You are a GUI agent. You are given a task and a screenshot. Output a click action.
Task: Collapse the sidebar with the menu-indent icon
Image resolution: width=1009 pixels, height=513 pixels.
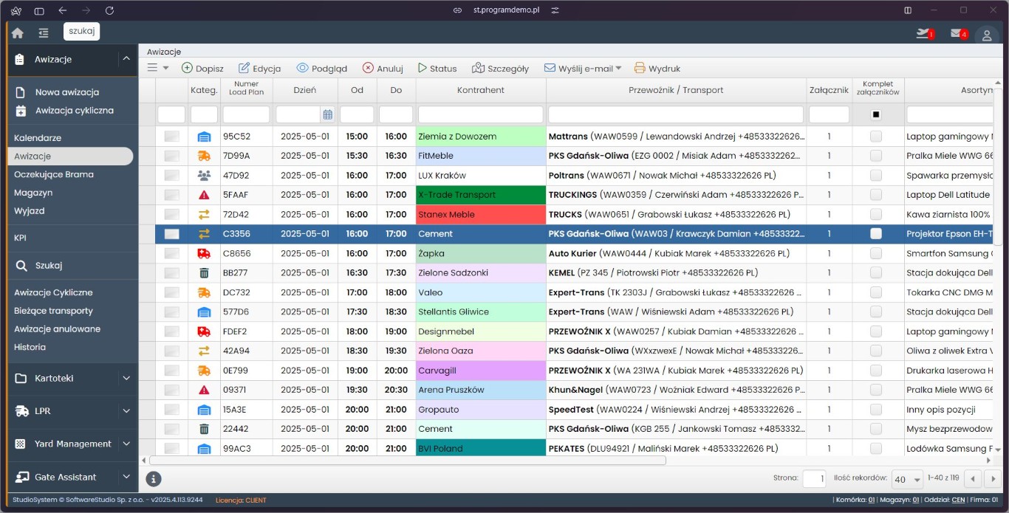pyautogui.click(x=44, y=32)
